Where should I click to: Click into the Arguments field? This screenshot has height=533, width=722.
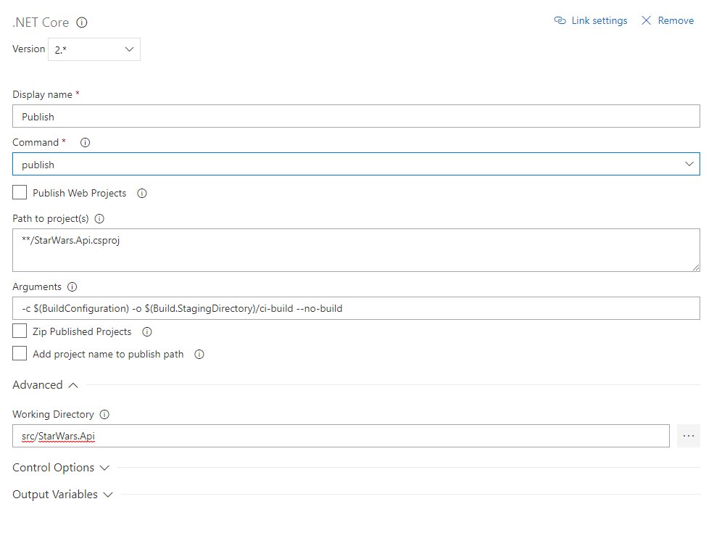click(x=356, y=308)
